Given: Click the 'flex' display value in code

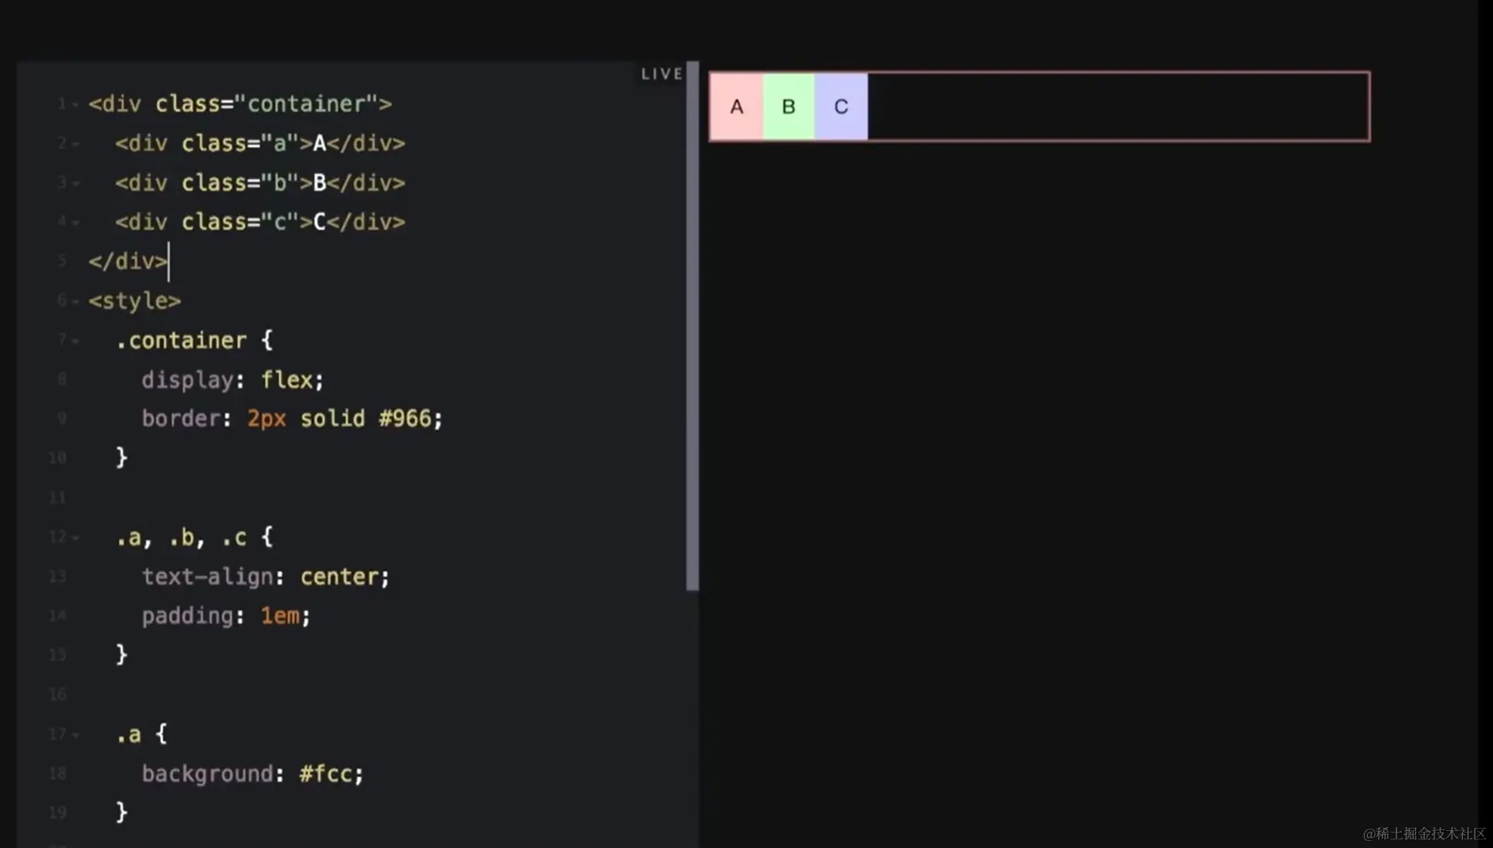Looking at the screenshot, I should pyautogui.click(x=287, y=380).
